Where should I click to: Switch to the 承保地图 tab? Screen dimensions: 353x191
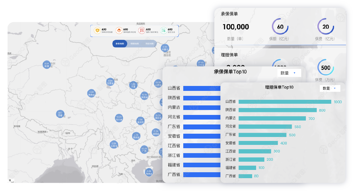tap(120, 43)
